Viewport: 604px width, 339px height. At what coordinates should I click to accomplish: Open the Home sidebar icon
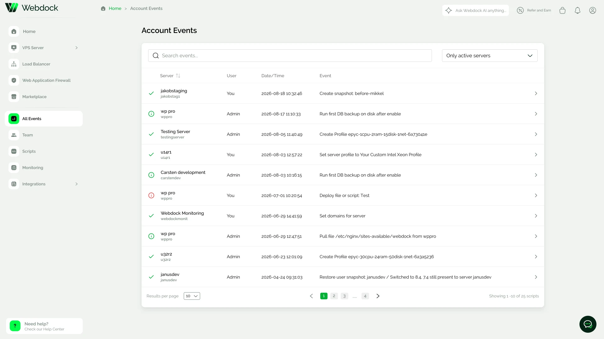pyautogui.click(x=14, y=31)
